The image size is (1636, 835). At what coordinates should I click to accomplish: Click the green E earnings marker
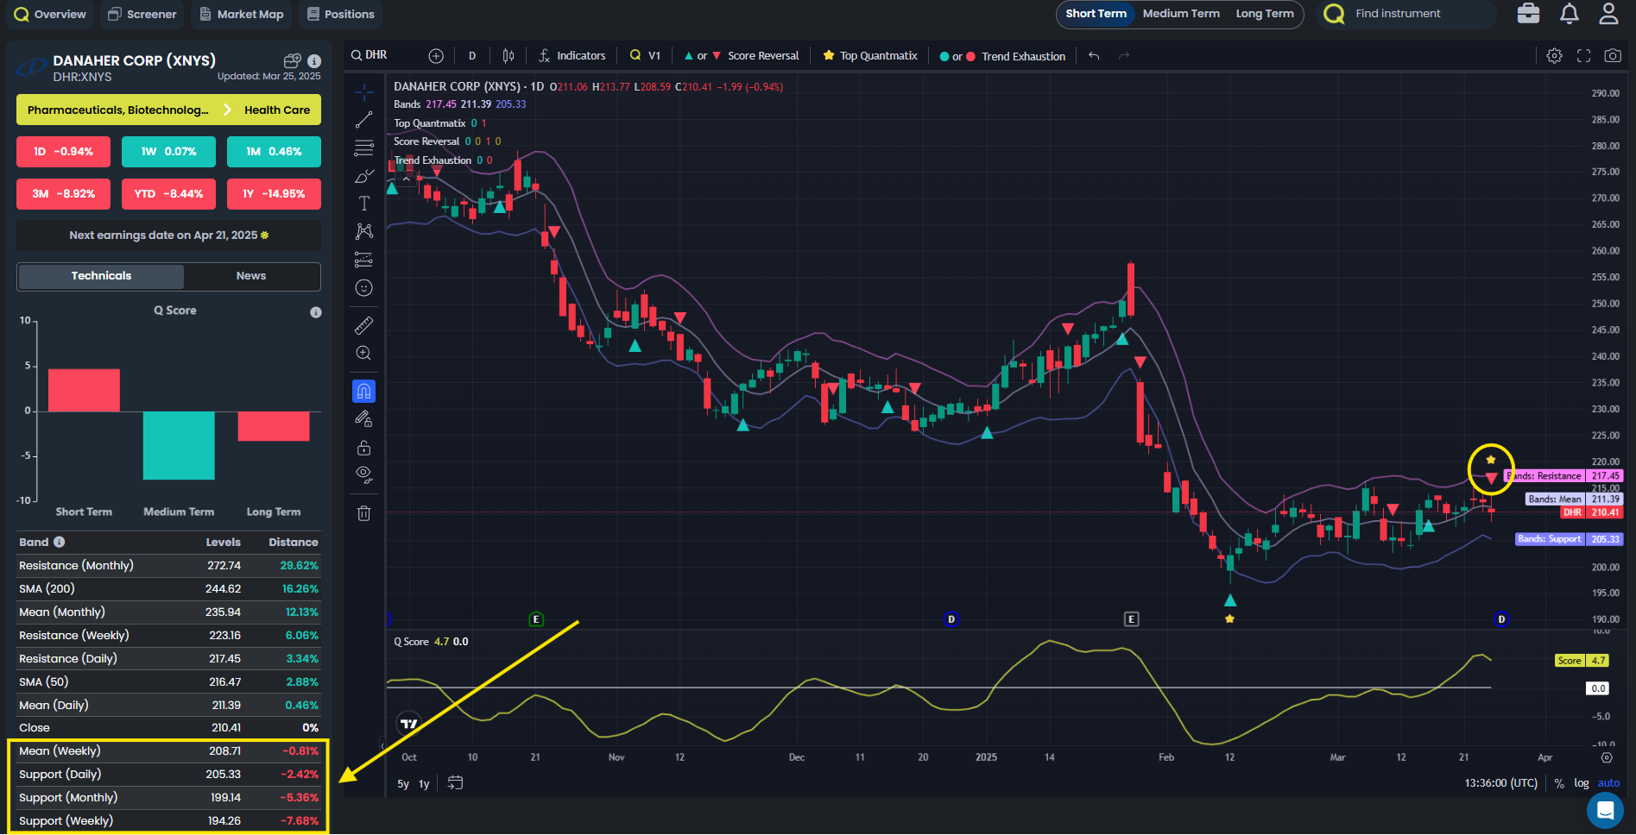click(x=536, y=619)
